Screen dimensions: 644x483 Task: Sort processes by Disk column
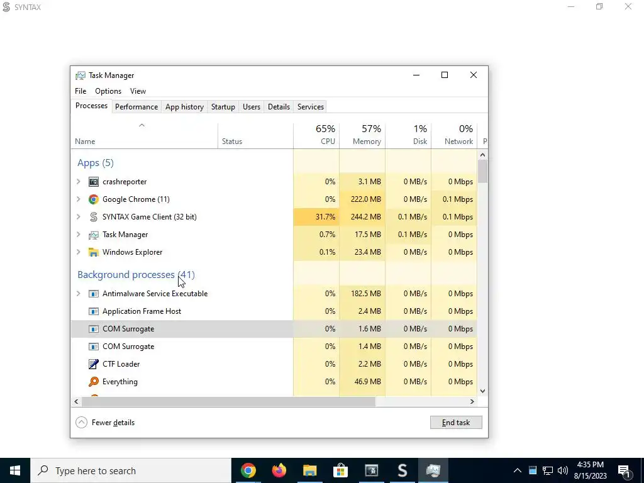pos(408,136)
